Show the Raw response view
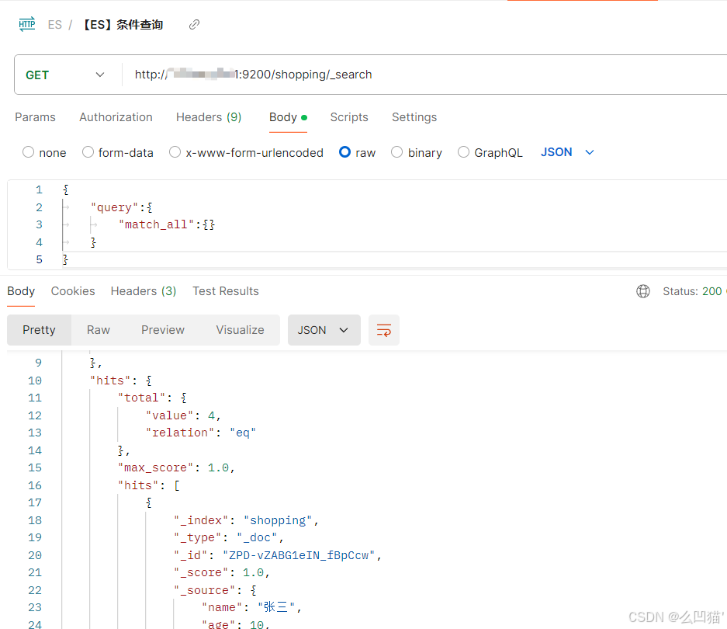The height and width of the screenshot is (629, 727). click(99, 330)
